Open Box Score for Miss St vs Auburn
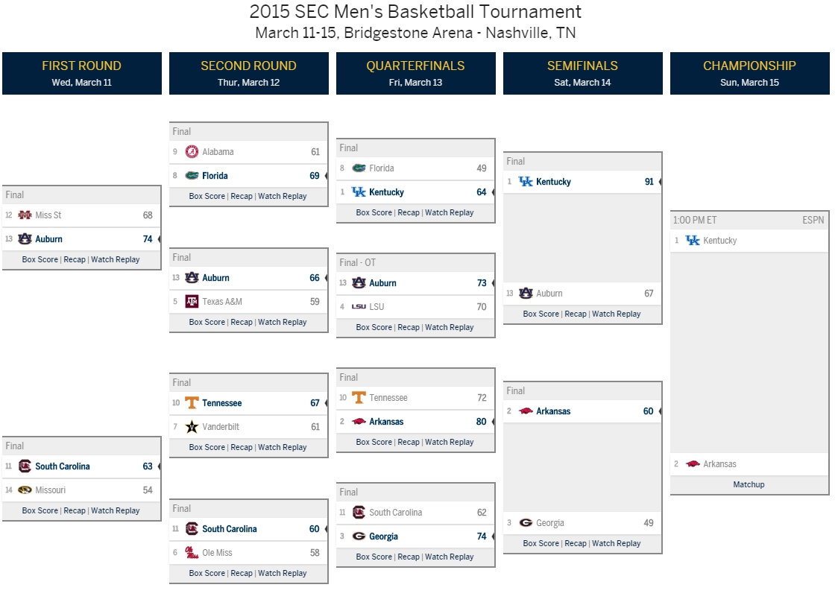 [40, 259]
